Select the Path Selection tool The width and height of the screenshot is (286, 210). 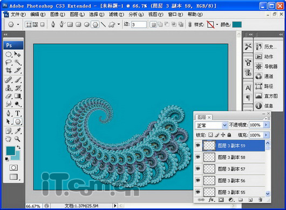coord(8,121)
